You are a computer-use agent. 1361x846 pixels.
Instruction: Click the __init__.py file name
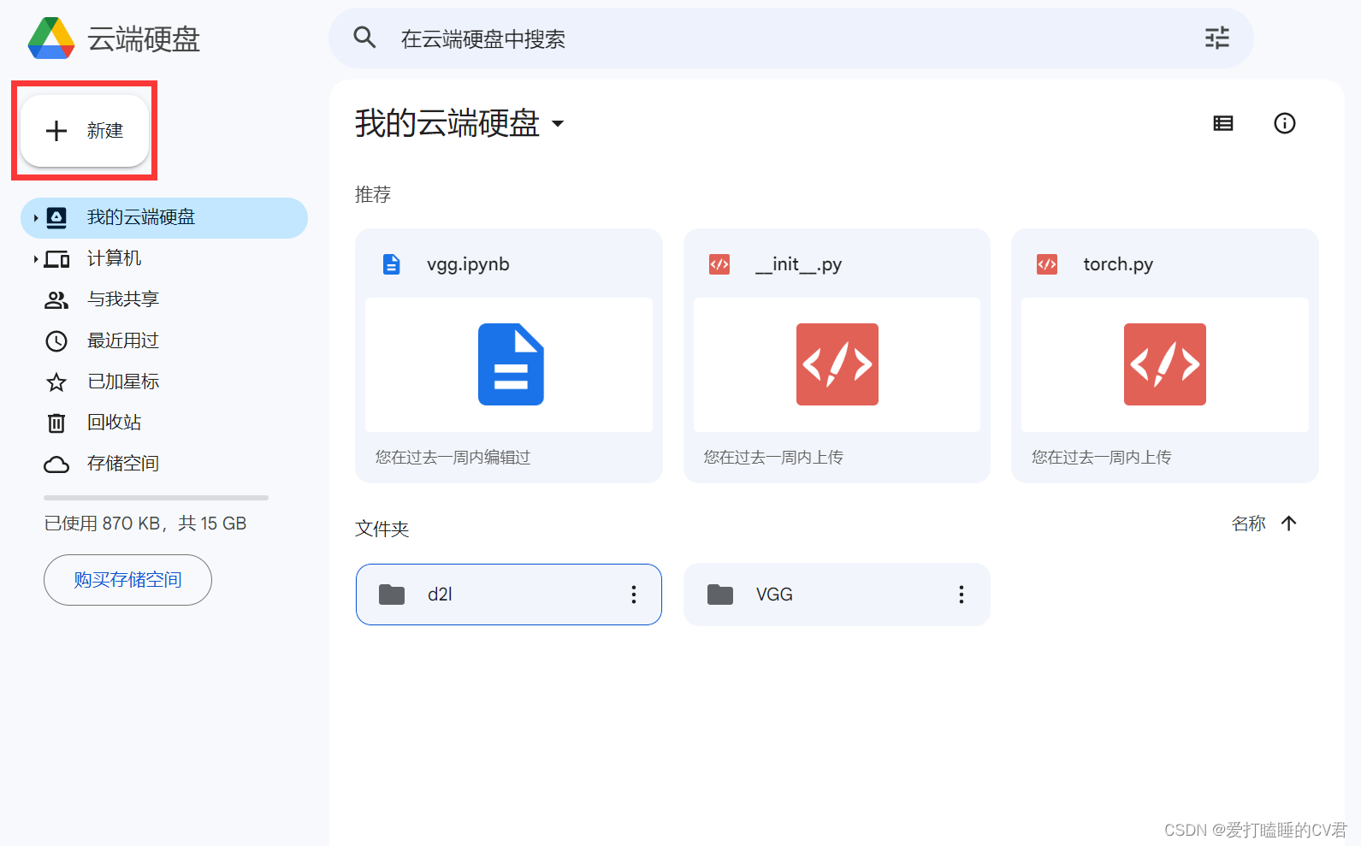pyautogui.click(x=798, y=264)
